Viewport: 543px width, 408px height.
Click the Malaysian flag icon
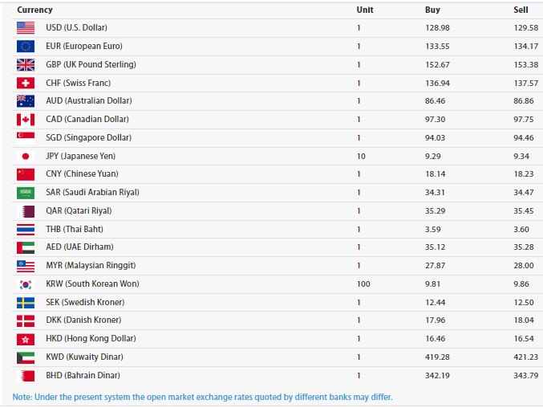coord(25,266)
